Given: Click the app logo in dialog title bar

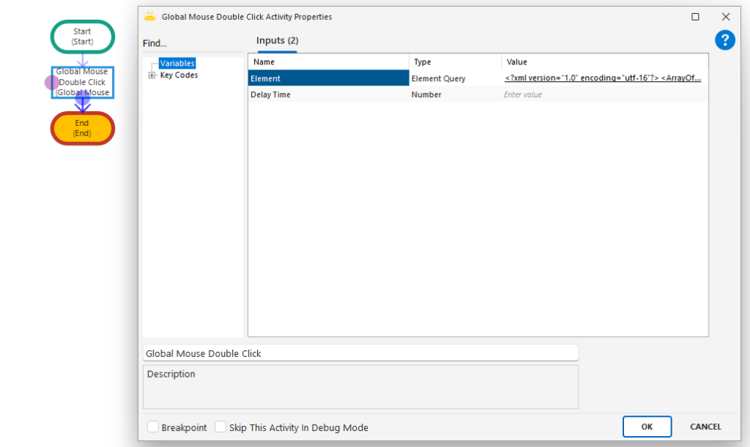Looking at the screenshot, I should tap(150, 16).
